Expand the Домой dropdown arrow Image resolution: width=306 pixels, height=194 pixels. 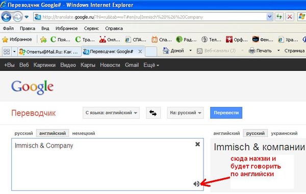tap(190, 50)
